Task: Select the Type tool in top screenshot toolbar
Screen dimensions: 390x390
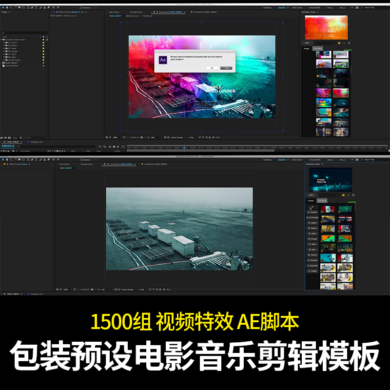Action: point(36,8)
